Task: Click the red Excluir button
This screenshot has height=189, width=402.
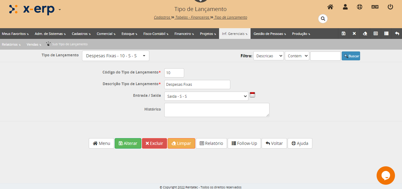Action: point(154,143)
